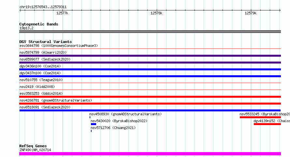Click the 12578k ruler tick label
This screenshot has width=290, height=157.
coord(156,13)
